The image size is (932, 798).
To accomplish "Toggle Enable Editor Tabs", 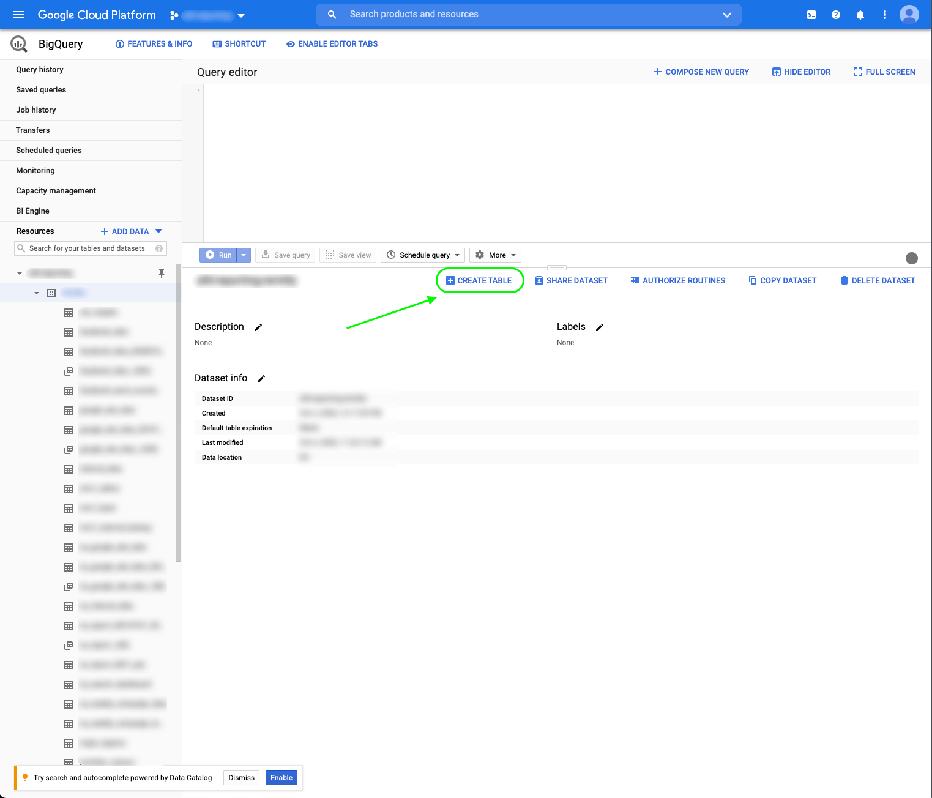I will [x=332, y=43].
